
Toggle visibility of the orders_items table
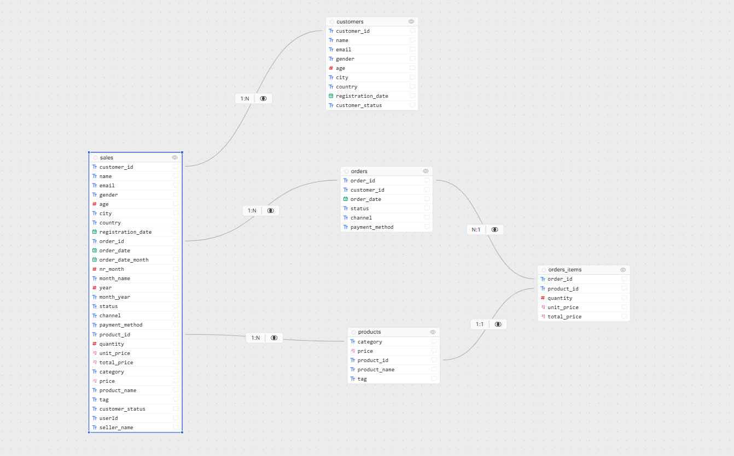tap(623, 270)
